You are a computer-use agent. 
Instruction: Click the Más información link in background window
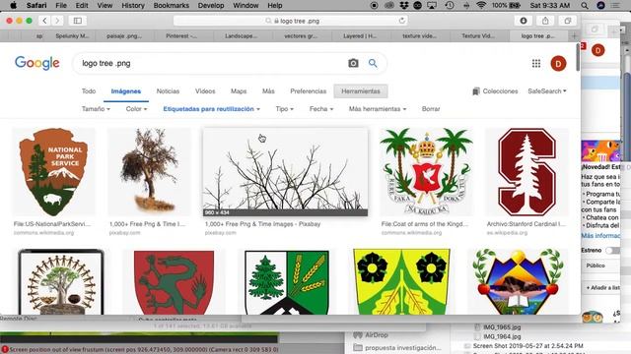point(600,236)
